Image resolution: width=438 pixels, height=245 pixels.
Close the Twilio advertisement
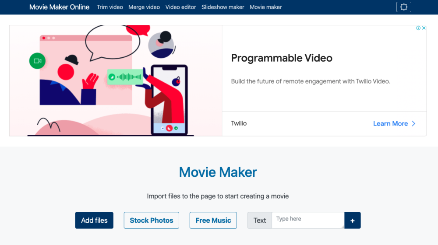point(424,28)
